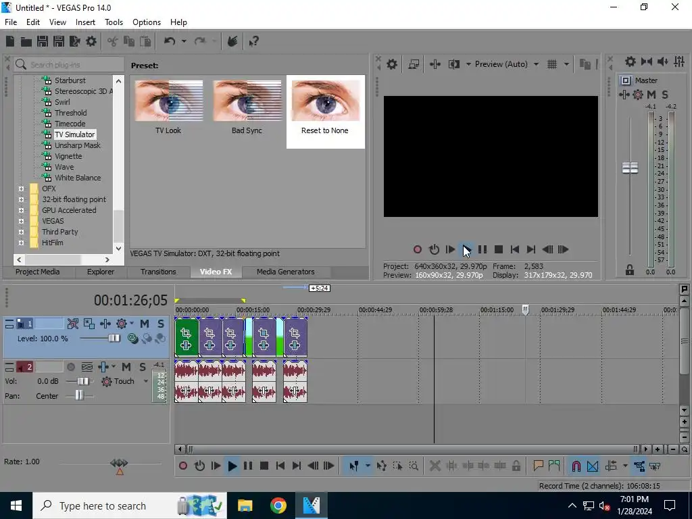Viewport: 692px width, 519px height.
Task: Click Downmix Output icon in mixer
Action: [x=647, y=61]
